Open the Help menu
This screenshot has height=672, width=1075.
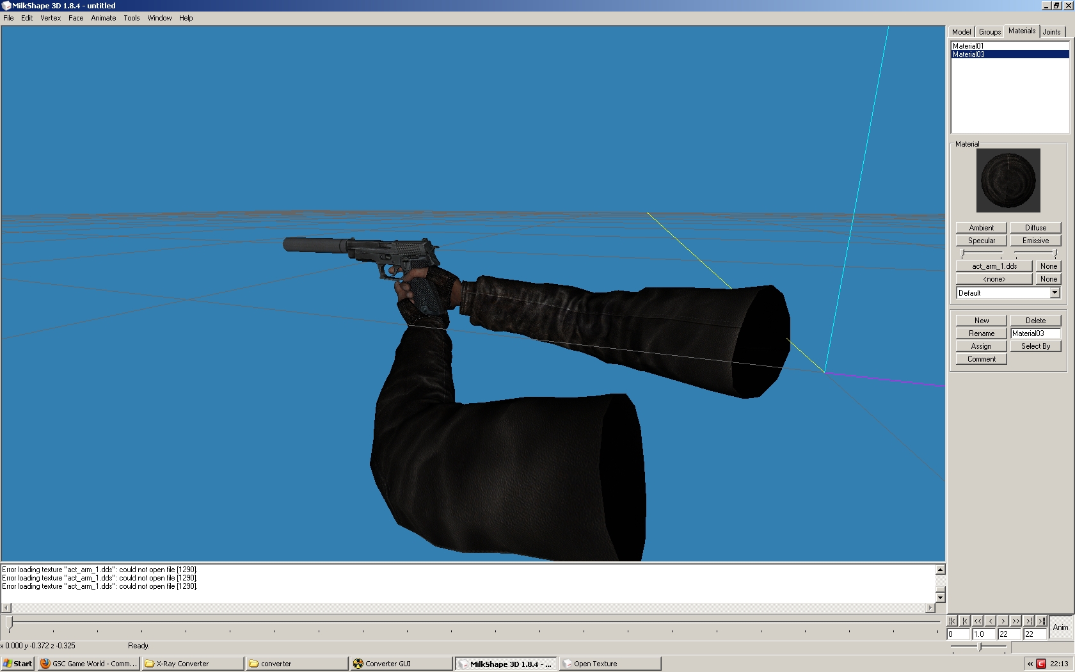tap(186, 18)
